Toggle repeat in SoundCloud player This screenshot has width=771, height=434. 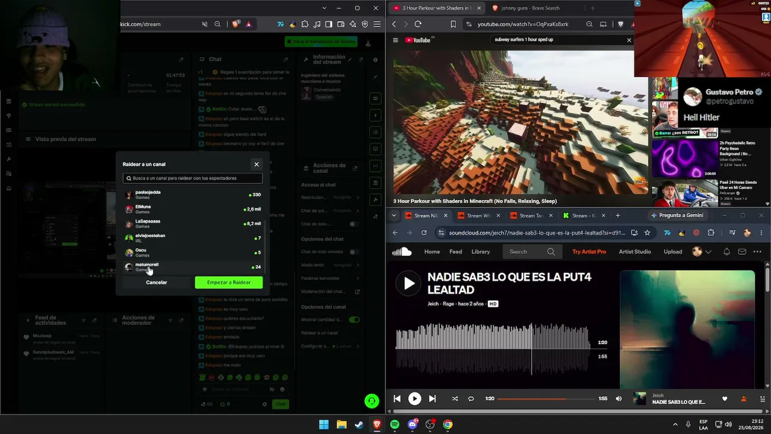click(471, 398)
